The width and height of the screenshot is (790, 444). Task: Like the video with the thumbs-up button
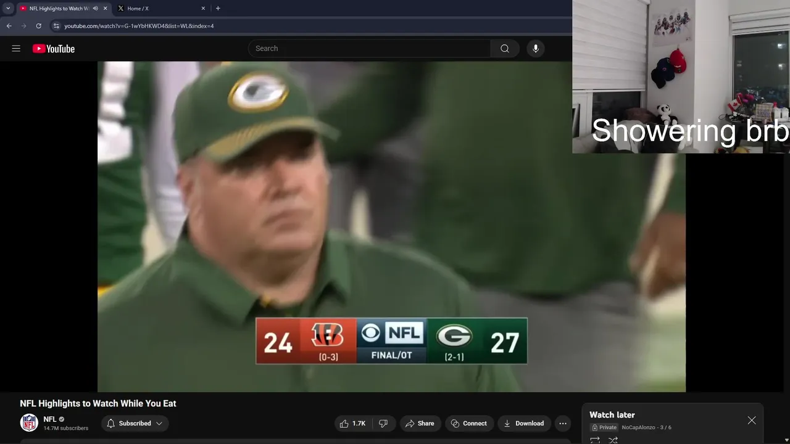pos(352,424)
